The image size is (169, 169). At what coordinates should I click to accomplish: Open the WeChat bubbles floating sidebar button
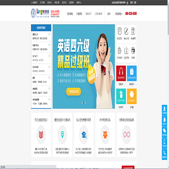coord(164,132)
